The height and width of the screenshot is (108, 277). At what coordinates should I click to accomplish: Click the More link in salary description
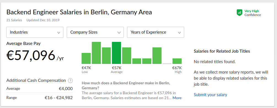coord(177,98)
